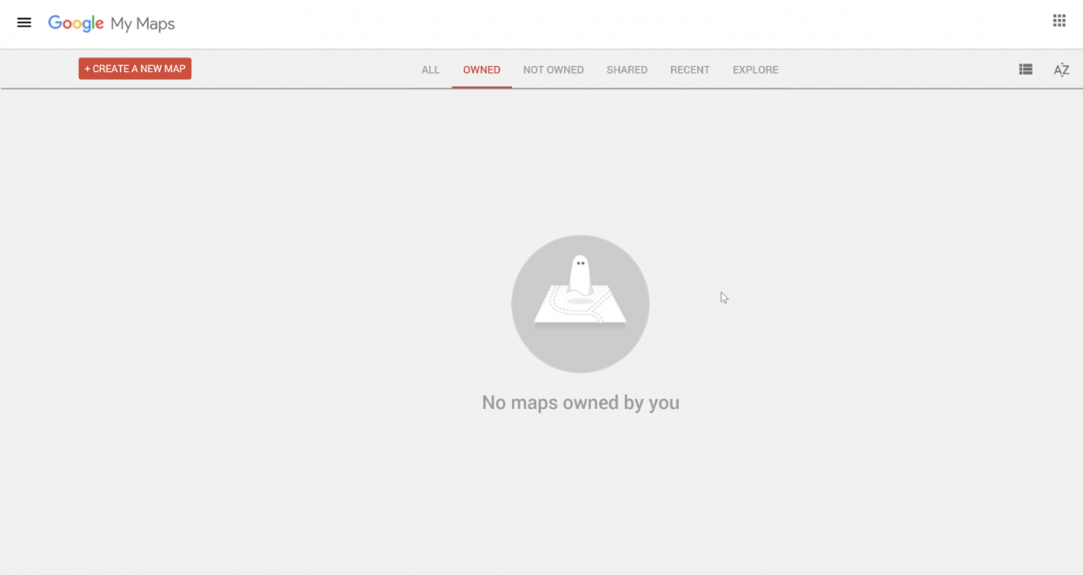Sort maps alphabetically with the AZ icon
Viewport: 1083px width, 575px height.
(x=1061, y=69)
